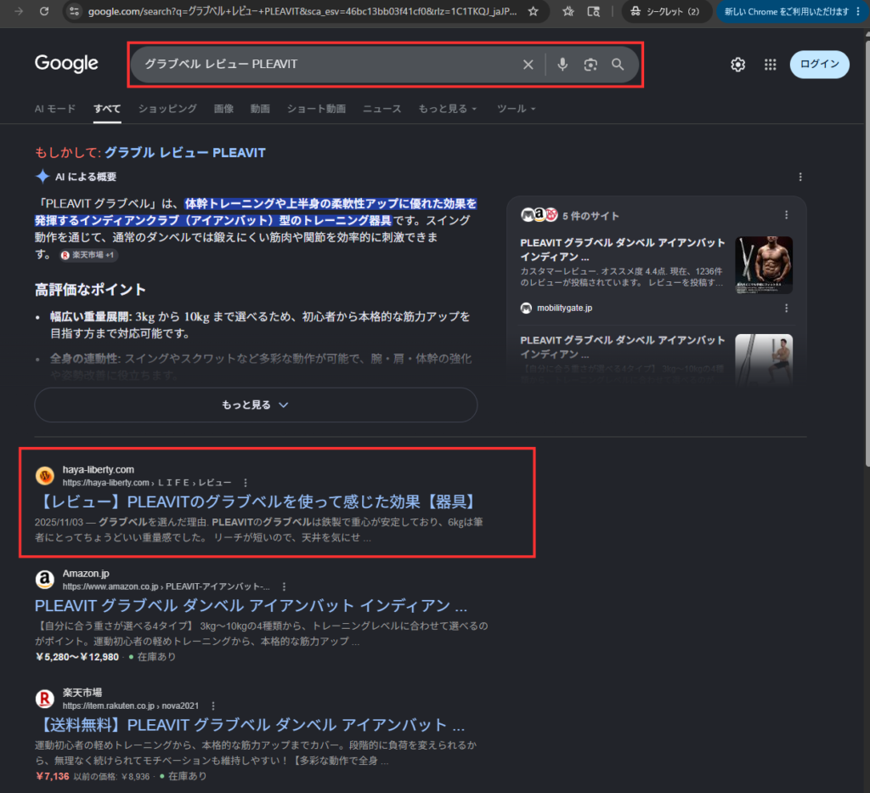Viewport: 870px width, 793px height.
Task: Open the bookmarks star icon beside the address bar
Action: [x=568, y=11]
